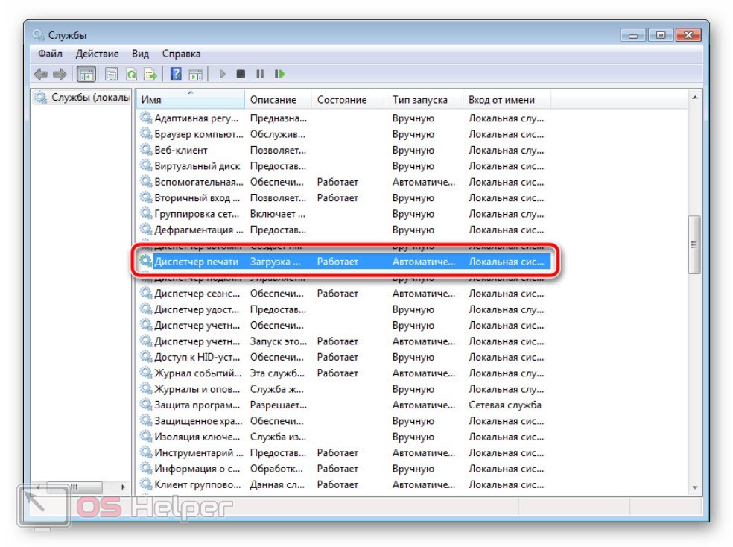
Task: Sort by Состояние column header
Action: point(342,99)
